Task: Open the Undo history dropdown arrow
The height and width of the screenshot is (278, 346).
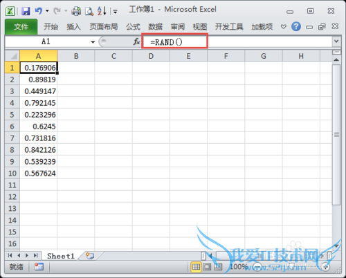Action: [x=47, y=11]
